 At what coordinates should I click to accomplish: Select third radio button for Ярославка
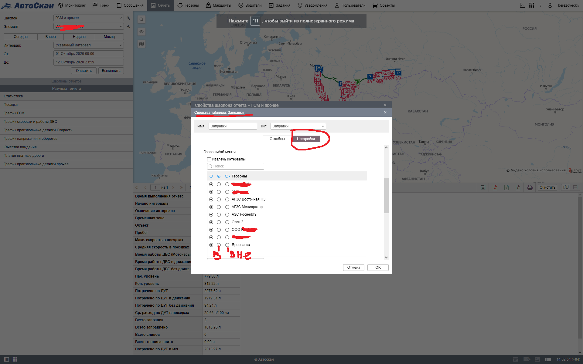(227, 245)
